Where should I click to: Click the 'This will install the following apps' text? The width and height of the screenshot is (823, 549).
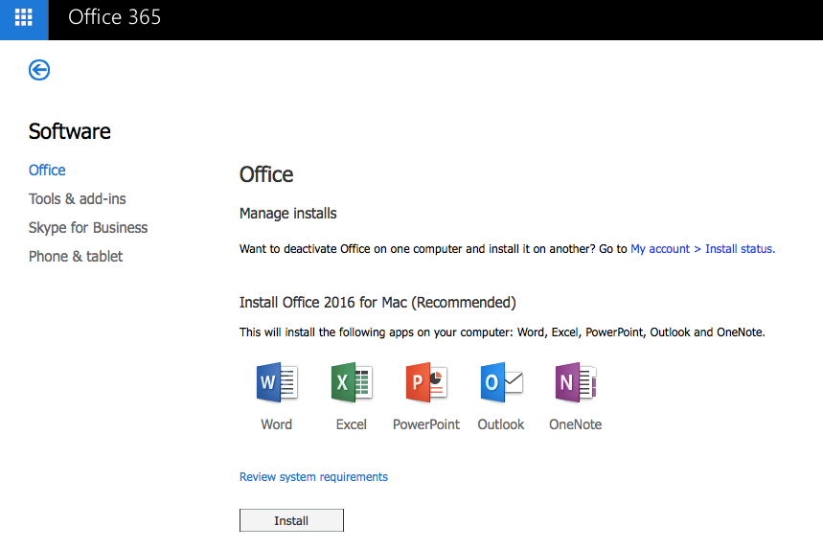click(502, 332)
